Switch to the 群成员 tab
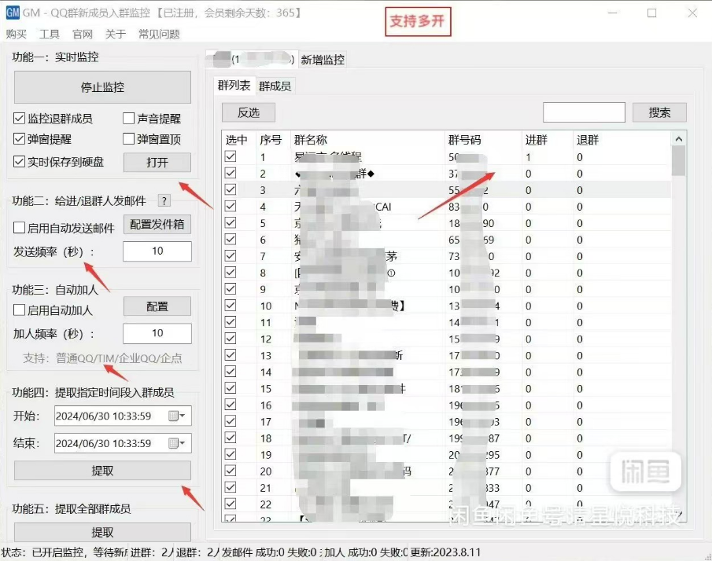 (x=275, y=86)
